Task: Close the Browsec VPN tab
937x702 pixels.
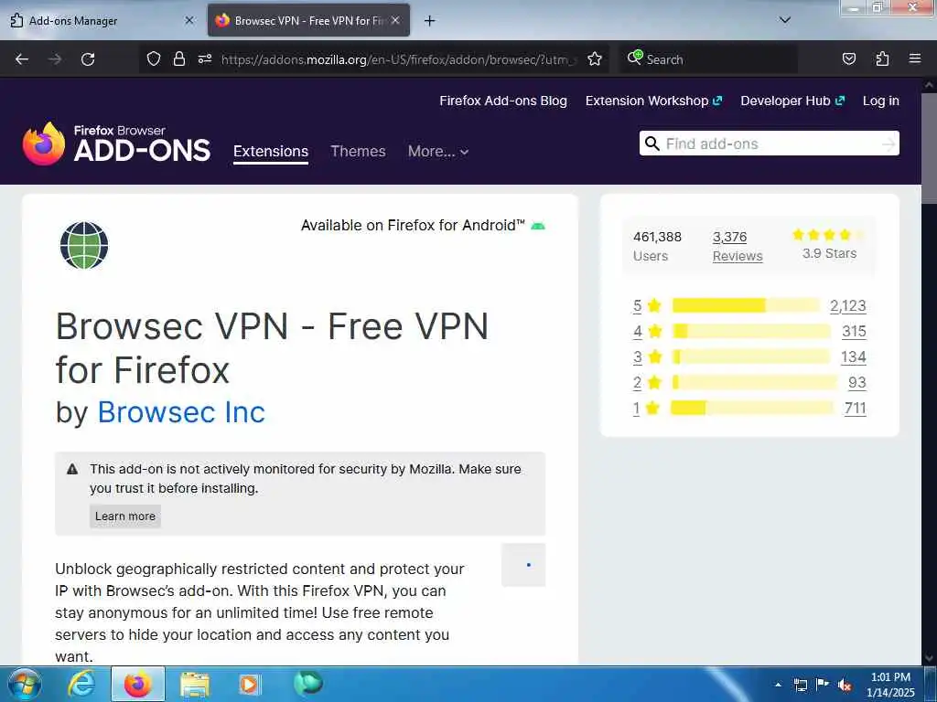Action: click(x=395, y=20)
